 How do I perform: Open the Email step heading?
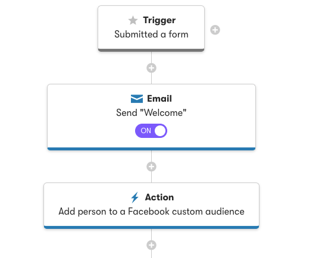point(159,99)
